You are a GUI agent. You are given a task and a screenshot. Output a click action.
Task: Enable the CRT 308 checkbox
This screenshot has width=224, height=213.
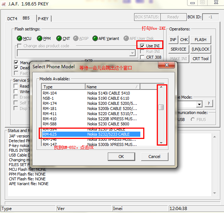142,57
